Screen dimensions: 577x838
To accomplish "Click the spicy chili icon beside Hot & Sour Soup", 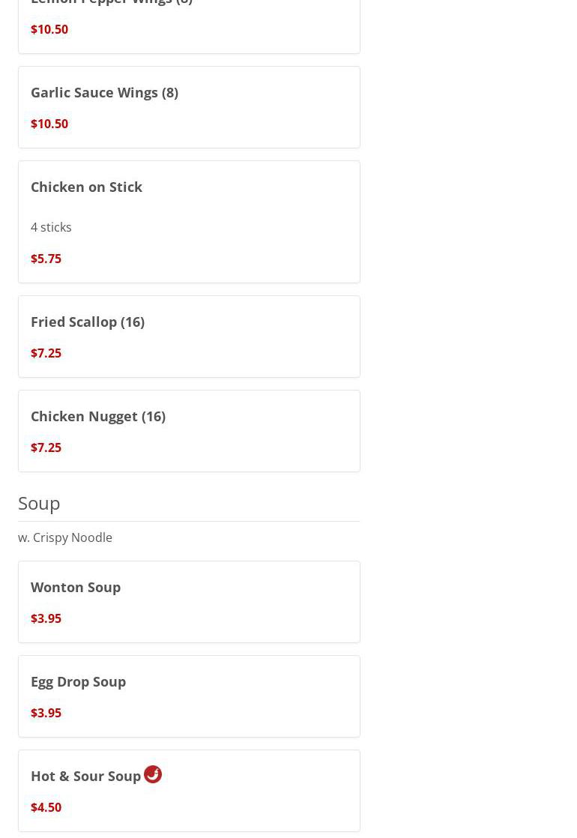I will [x=153, y=774].
